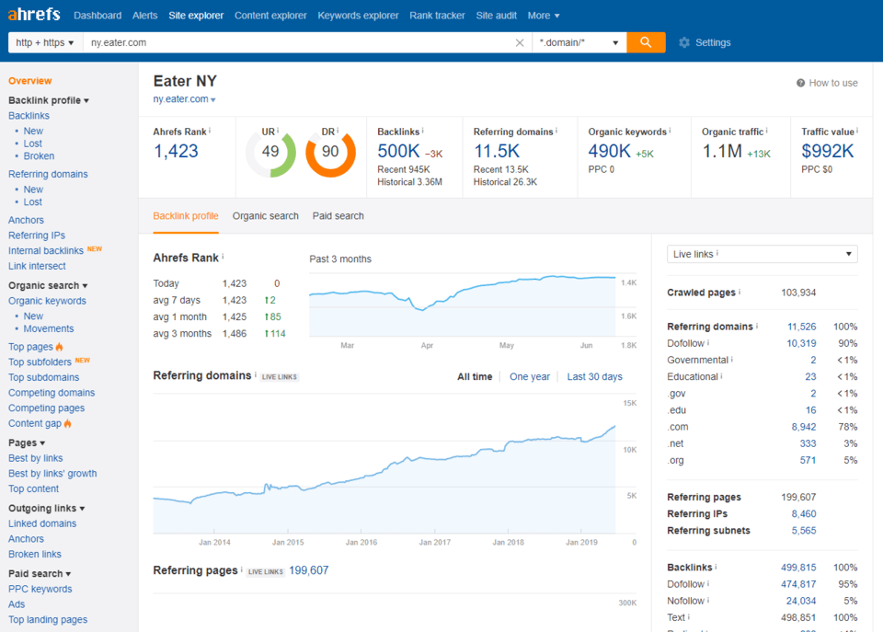This screenshot has height=632, width=883.
Task: Click the DR ring showing 90
Action: coord(328,150)
